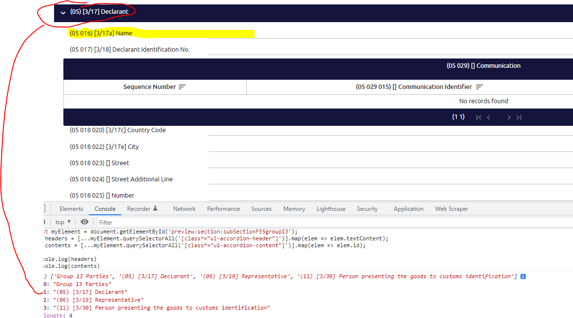
Task: Go to previous page in table paginator
Action: 488,117
